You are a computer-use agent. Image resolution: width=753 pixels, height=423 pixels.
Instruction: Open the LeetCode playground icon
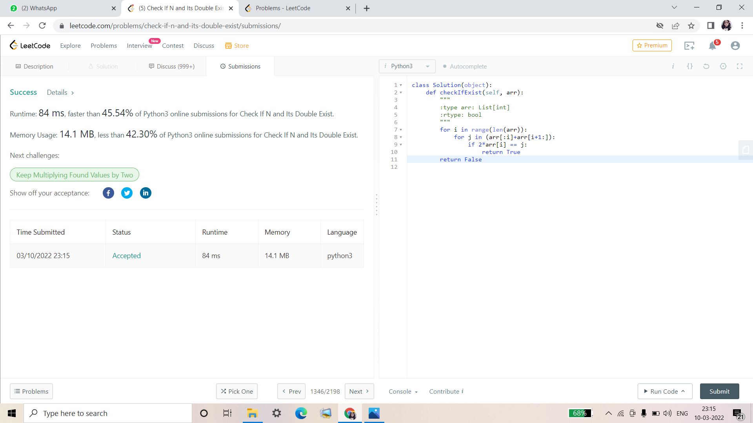(x=689, y=46)
